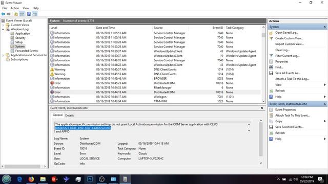
Task: Open Photoshop from the taskbar
Action: (x=90, y=179)
